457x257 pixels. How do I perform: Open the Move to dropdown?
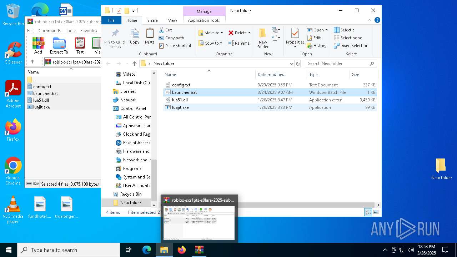pyautogui.click(x=211, y=33)
